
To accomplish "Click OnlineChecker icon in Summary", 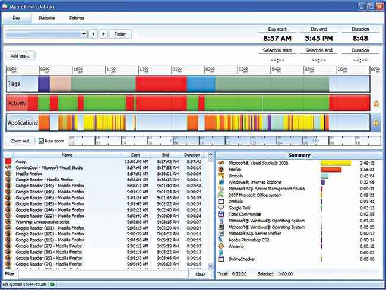I will point(221,259).
